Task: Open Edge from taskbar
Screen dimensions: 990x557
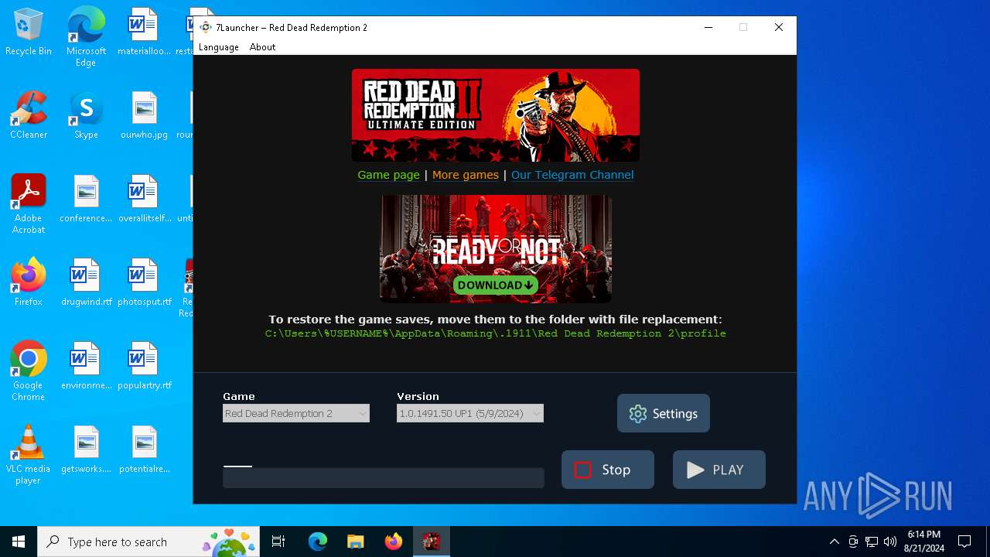Action: 318,542
